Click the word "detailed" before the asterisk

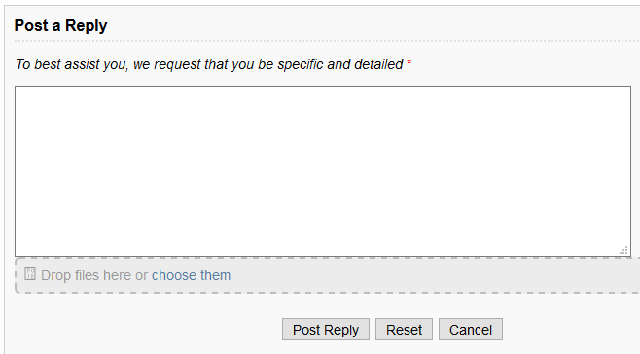tap(378, 64)
